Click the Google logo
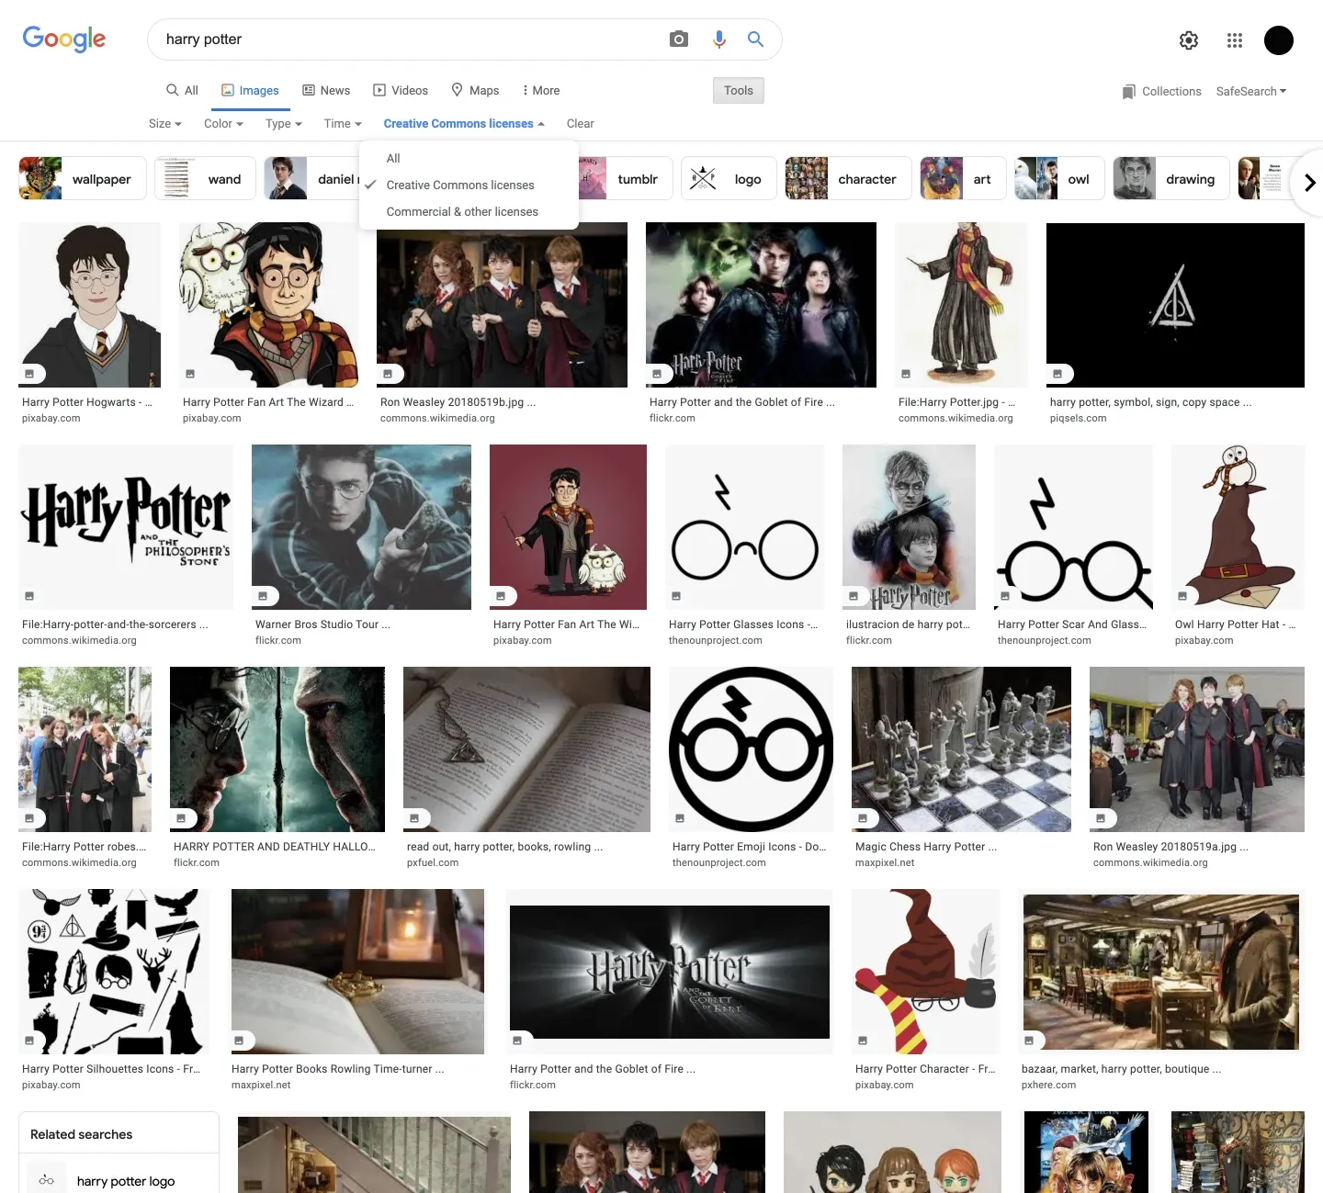Viewport: 1323px width, 1193px height. click(x=64, y=39)
